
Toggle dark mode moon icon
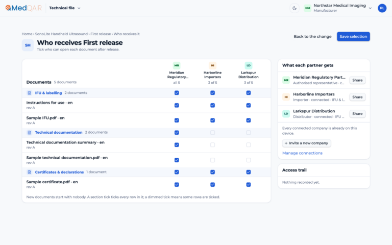pyautogui.click(x=295, y=8)
